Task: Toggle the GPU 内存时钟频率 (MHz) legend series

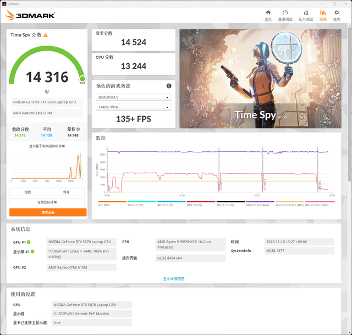Action: pyautogui.click(x=290, y=204)
